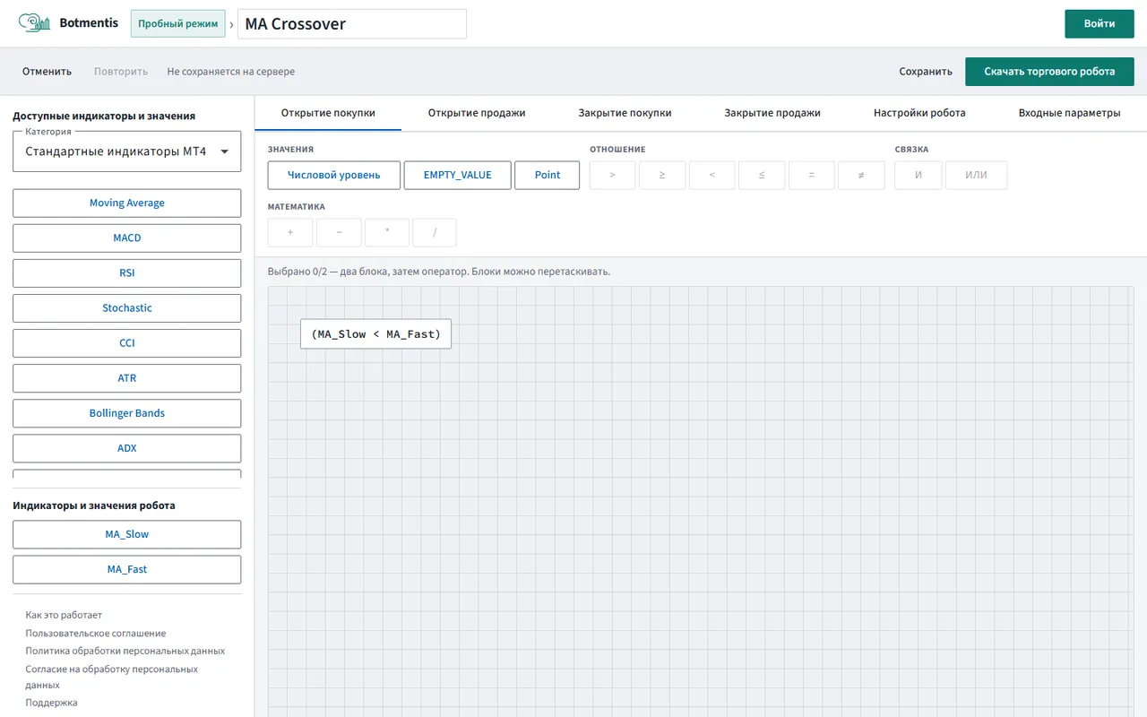This screenshot has height=717, width=1147.
Task: Click the И logical connector button
Action: point(918,175)
